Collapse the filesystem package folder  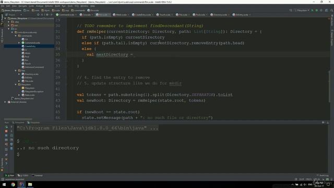pyautogui.click(x=16, y=85)
